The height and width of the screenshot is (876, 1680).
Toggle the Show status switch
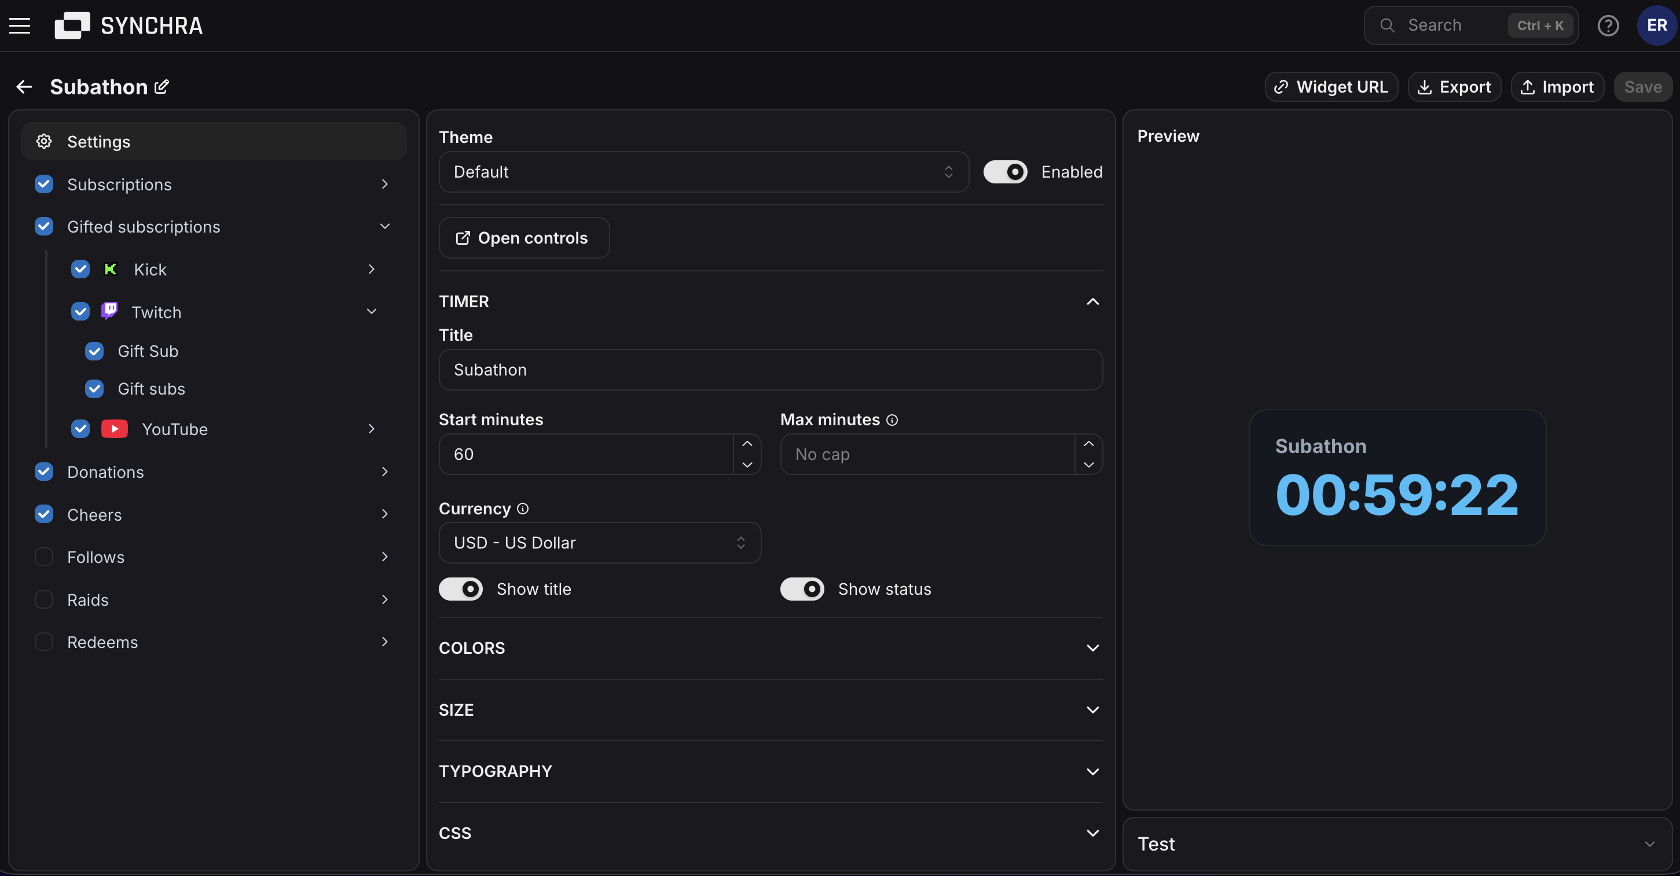[x=802, y=589]
